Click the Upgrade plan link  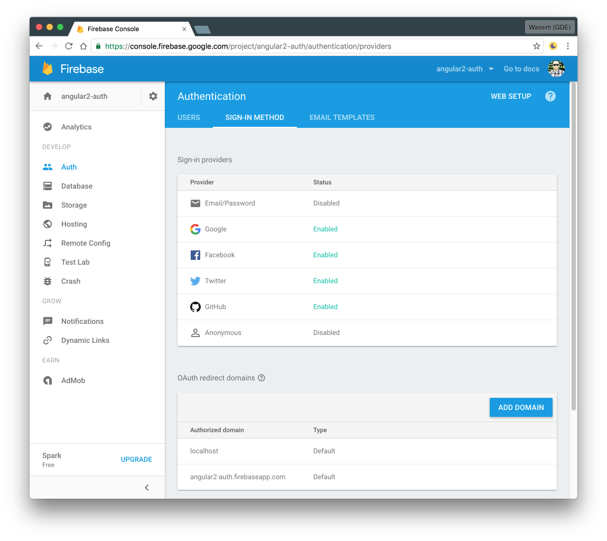coord(136,459)
